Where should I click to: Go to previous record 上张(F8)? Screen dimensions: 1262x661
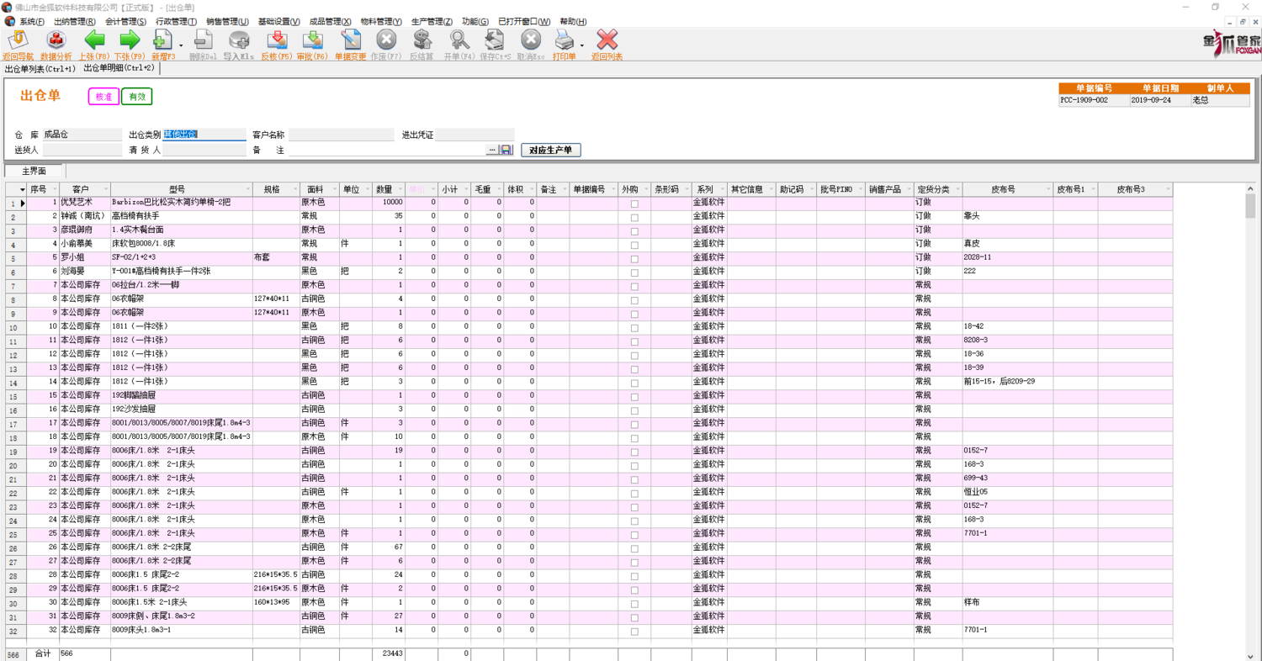(x=94, y=45)
